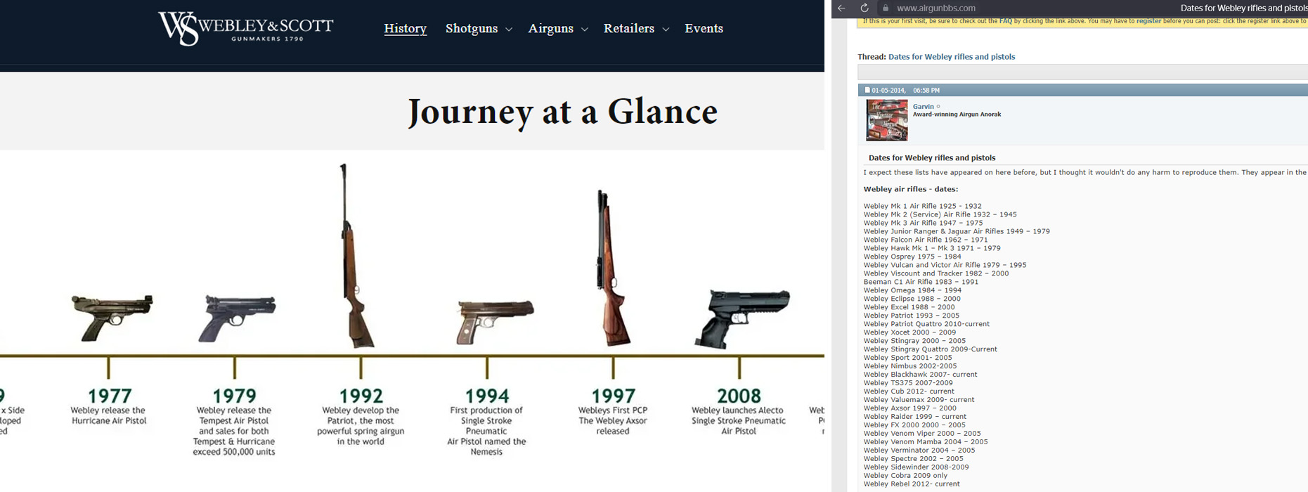Click the Tempest Air Pistol image
Screen dimensions: 1308x492
click(237, 318)
